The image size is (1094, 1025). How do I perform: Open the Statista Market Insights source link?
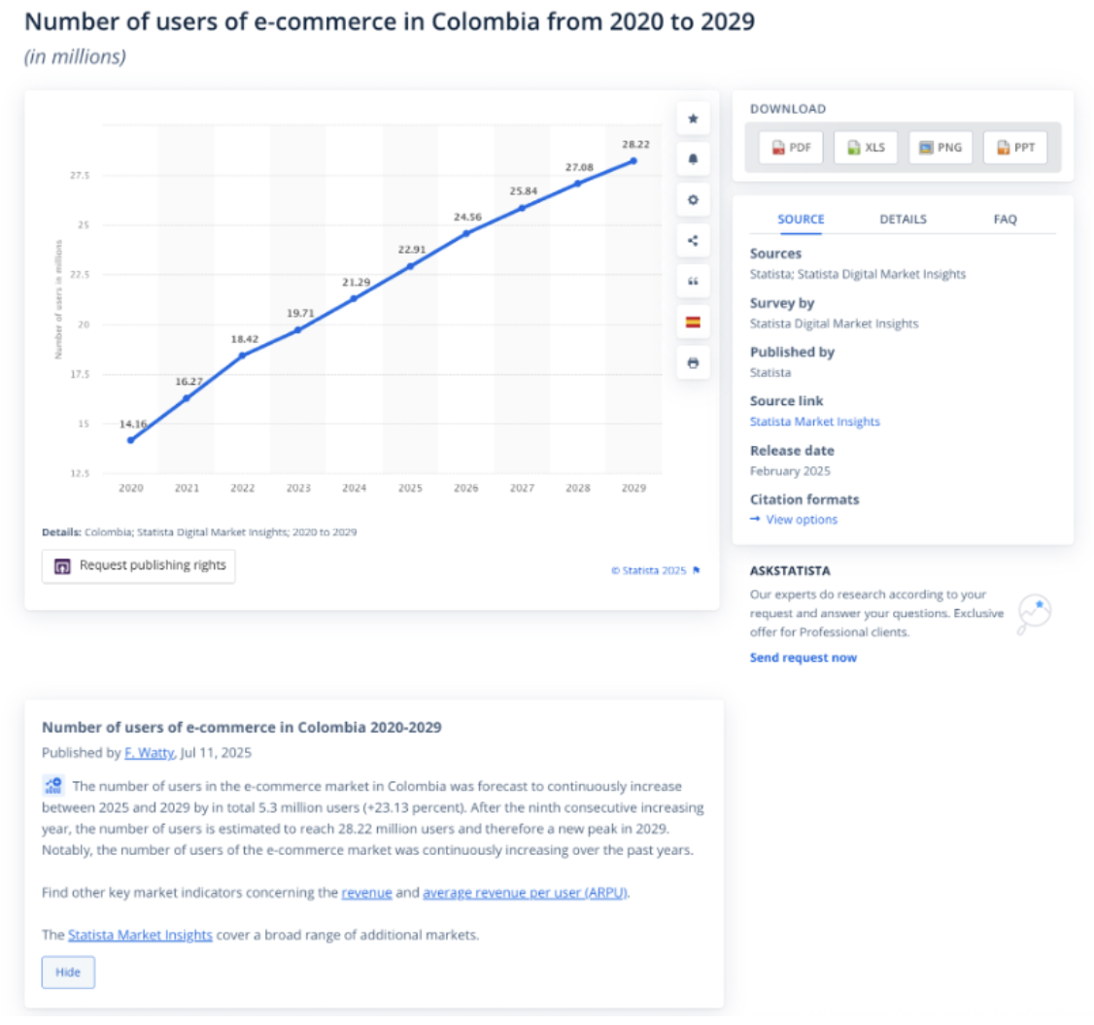click(x=814, y=422)
